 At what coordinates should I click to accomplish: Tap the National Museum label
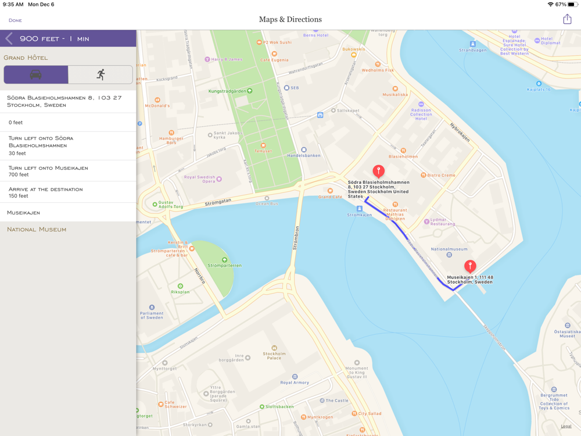(x=37, y=230)
